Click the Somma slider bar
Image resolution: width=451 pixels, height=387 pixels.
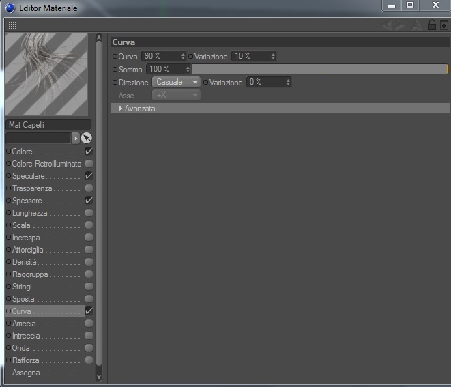(320, 69)
